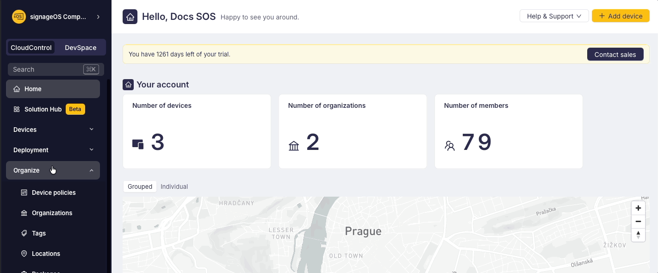Zoom out on the map
The image size is (658, 273).
pyautogui.click(x=638, y=222)
